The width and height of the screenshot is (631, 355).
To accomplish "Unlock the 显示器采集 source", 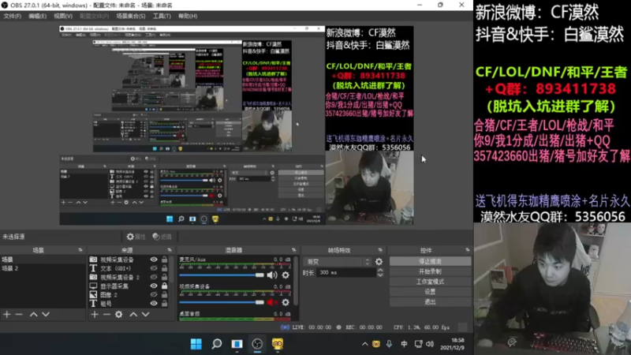I will (x=164, y=286).
